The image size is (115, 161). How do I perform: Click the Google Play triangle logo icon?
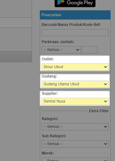coord(61,2)
